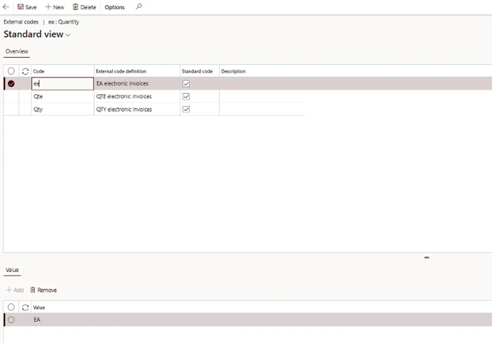Click New to add a record
Screen dimensions: 493x344
click(x=54, y=7)
